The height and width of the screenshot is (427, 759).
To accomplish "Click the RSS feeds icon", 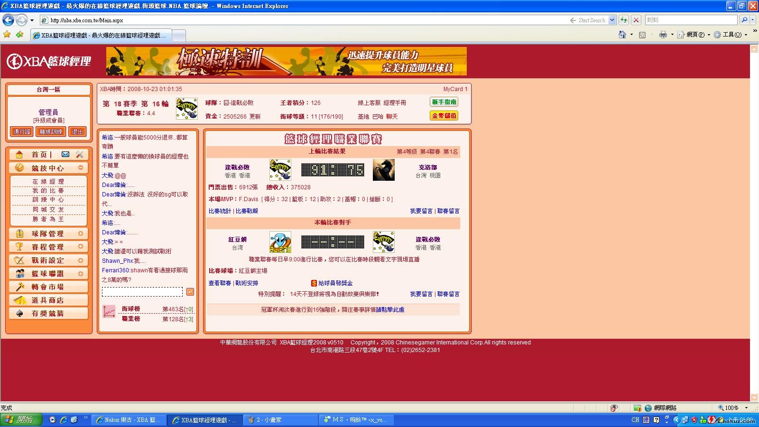I will tap(642, 35).
